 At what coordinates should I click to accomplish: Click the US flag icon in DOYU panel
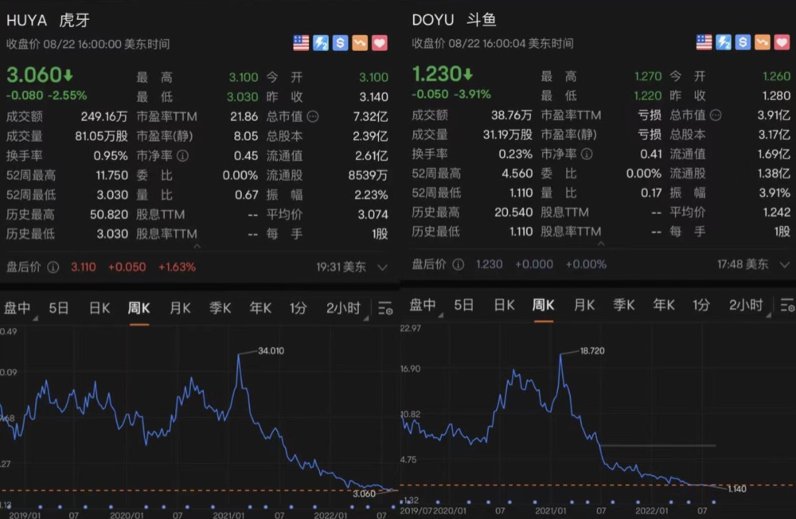pos(704,42)
